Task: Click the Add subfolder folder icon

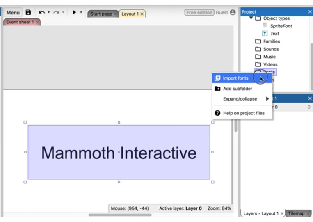Action: pos(217,89)
